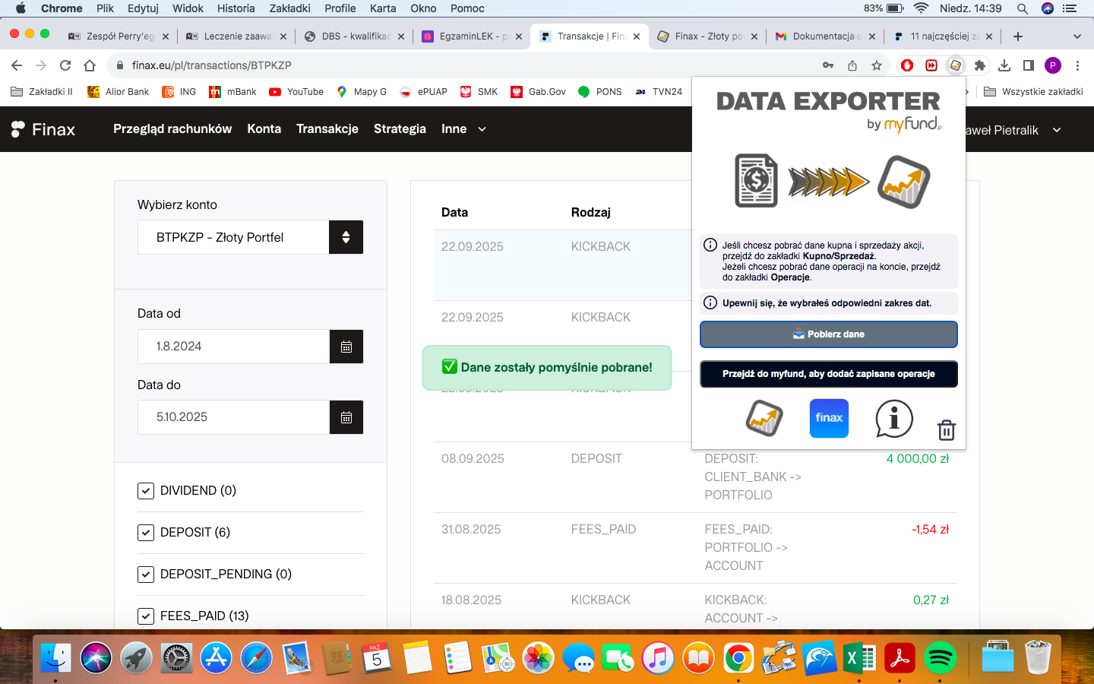Click the Data od date field
This screenshot has height=684, width=1094.
(233, 347)
